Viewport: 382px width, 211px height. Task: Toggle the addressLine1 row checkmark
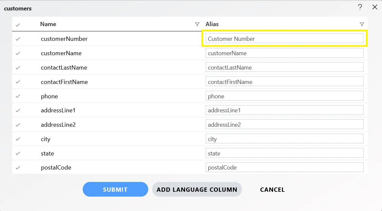pos(18,110)
